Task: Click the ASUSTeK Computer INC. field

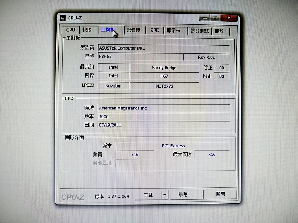Action: click(163, 48)
